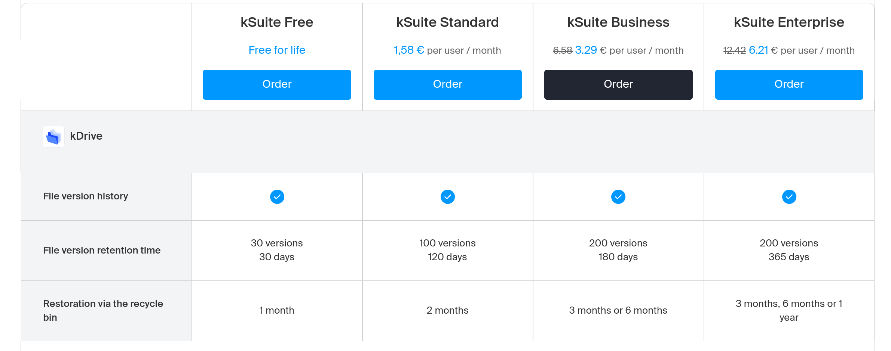Click the kDrive folder icon

tap(53, 137)
